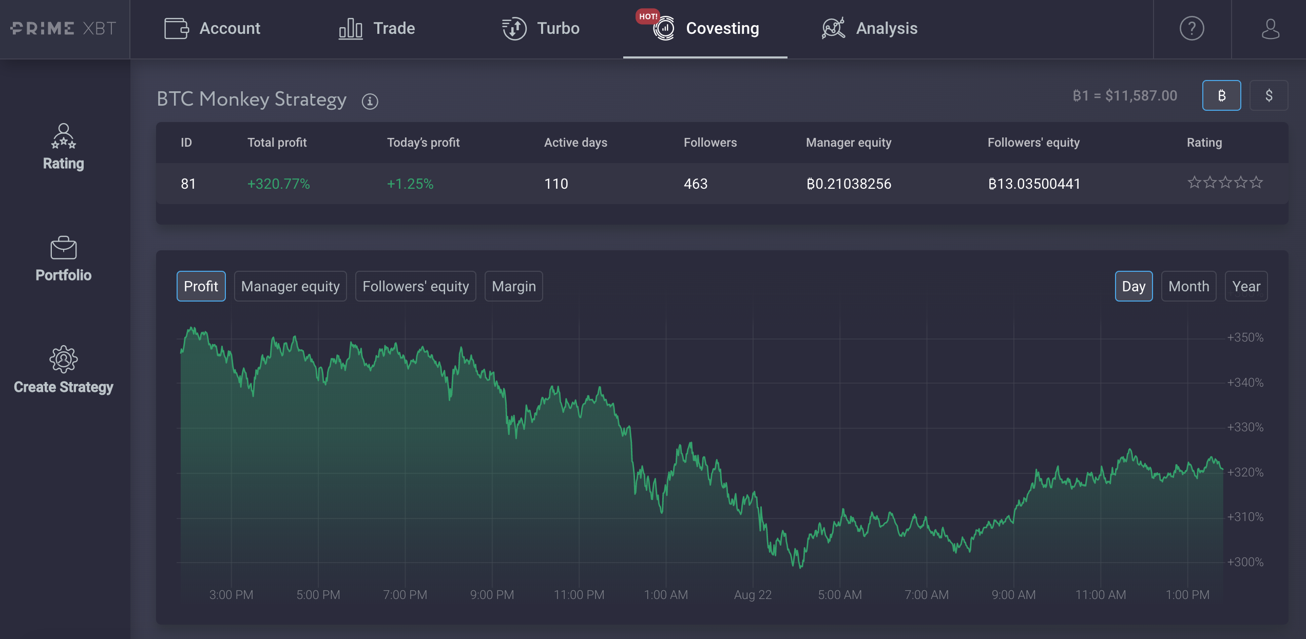The width and height of the screenshot is (1306, 639).
Task: Click the Trade bar chart icon
Action: pyautogui.click(x=351, y=28)
